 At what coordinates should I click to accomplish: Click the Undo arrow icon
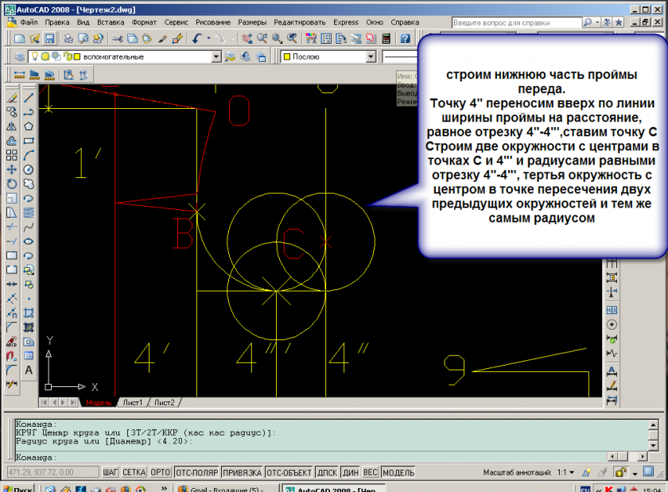pyautogui.click(x=196, y=38)
